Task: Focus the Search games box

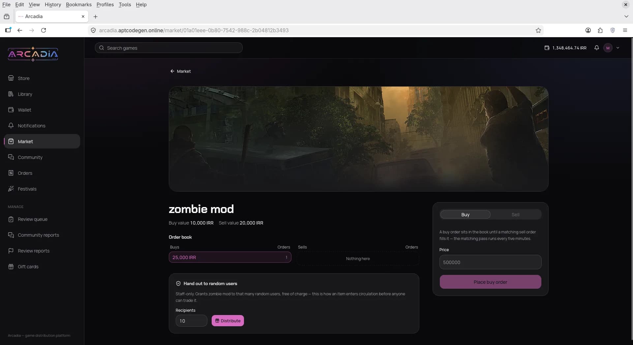Action: (x=169, y=48)
